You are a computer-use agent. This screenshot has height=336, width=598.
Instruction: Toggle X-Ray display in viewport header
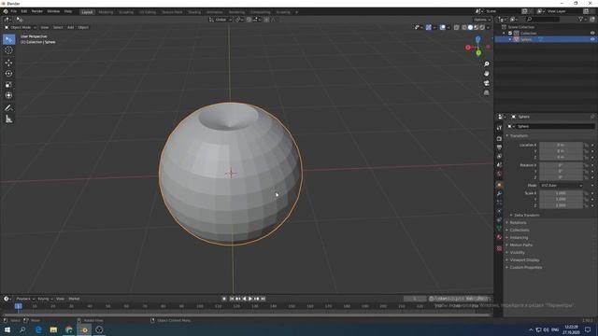point(457,27)
